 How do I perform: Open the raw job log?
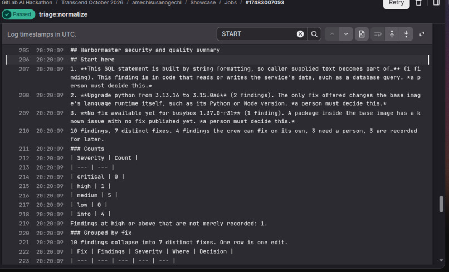point(362,34)
